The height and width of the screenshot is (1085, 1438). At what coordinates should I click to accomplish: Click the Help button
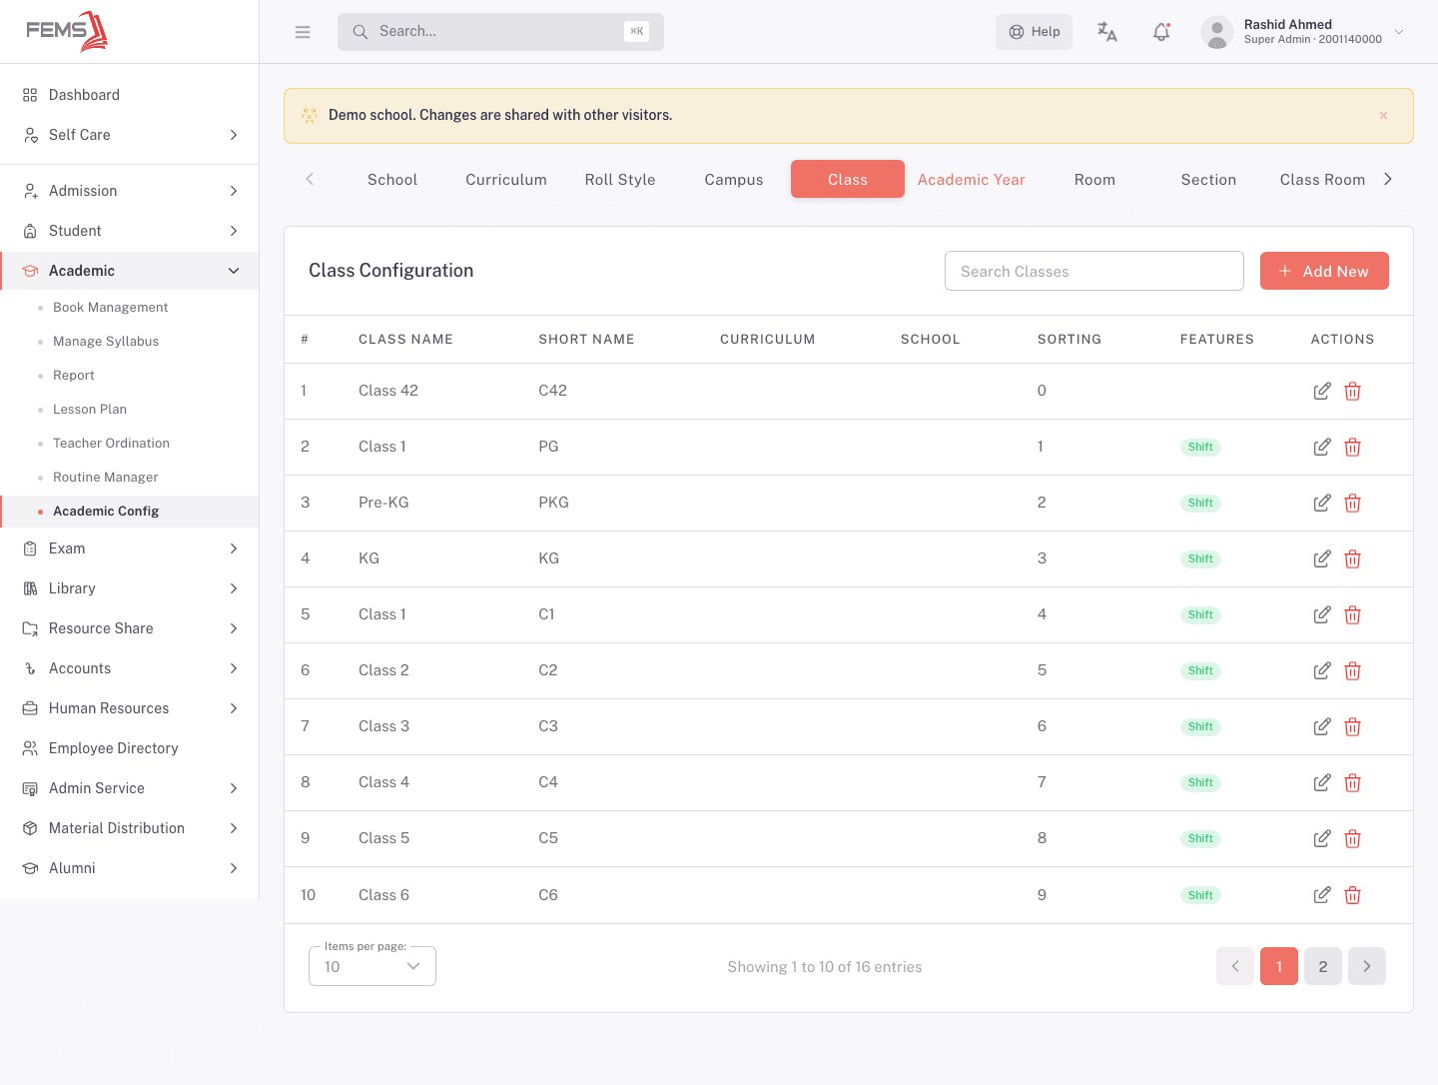click(x=1034, y=32)
